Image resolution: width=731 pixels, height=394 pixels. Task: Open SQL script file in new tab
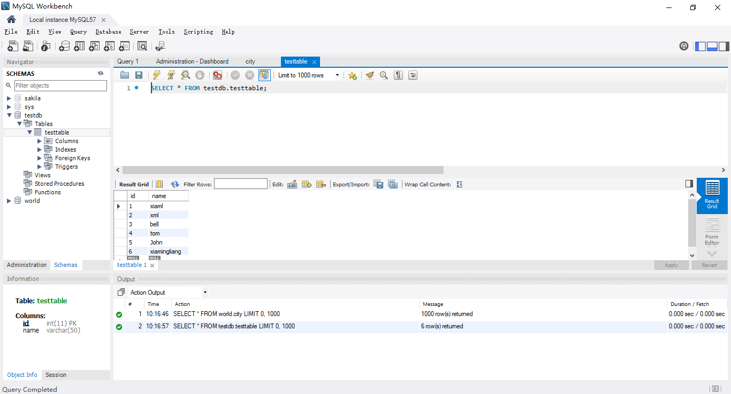27,46
